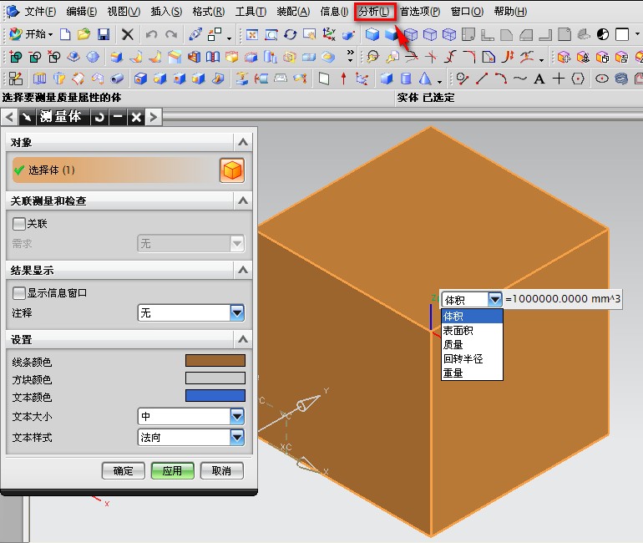This screenshot has width=643, height=543.
Task: Choose 重量 from the measurement list
Action: [472, 373]
